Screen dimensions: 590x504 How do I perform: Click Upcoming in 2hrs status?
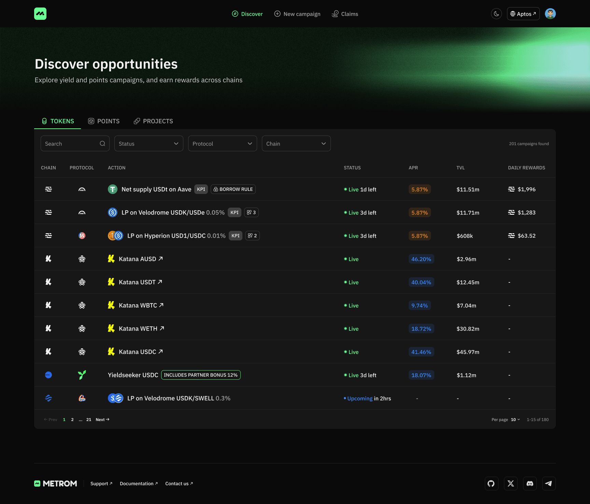[x=367, y=398]
